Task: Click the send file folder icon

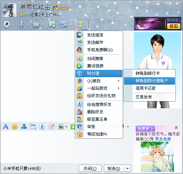Action: pyautogui.click(x=36, y=25)
